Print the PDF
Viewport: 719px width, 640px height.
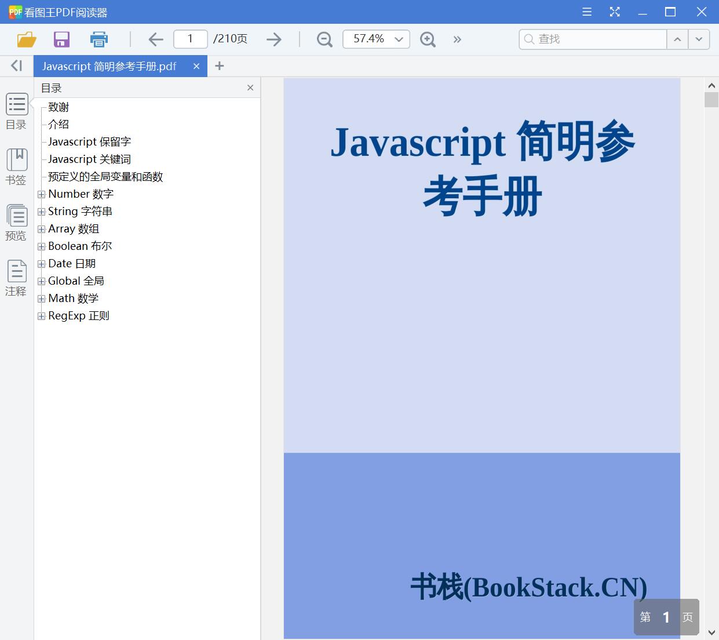[x=98, y=39]
